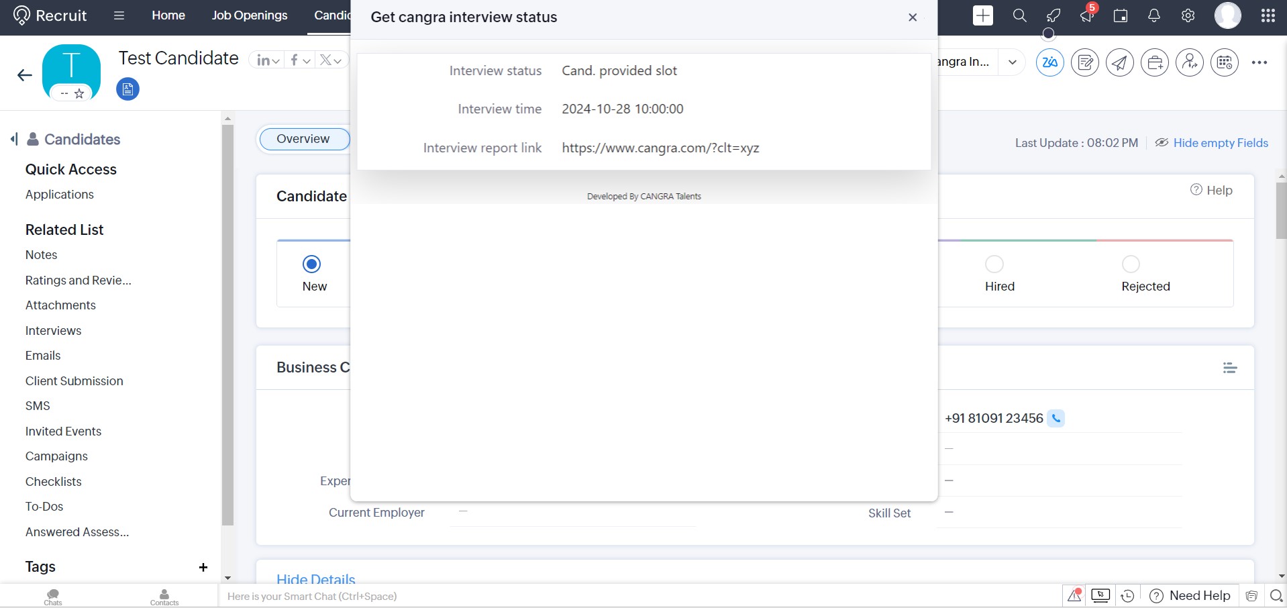Open Emails related list

pos(43,356)
